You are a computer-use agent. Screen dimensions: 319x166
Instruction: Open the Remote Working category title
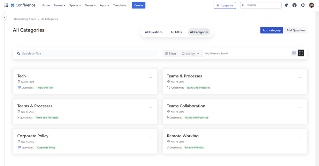(x=183, y=136)
